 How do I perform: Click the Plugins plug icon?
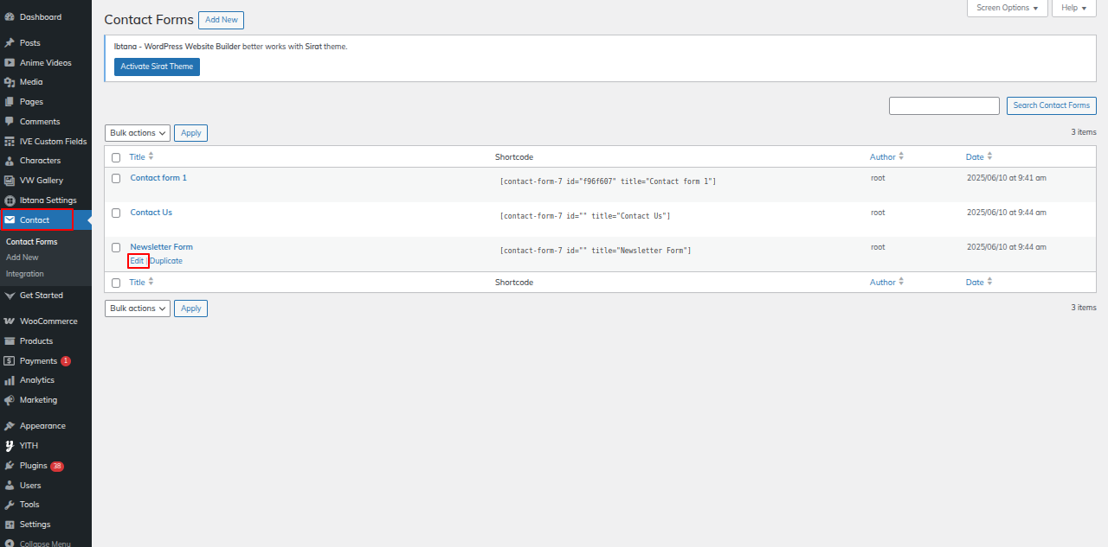point(10,466)
